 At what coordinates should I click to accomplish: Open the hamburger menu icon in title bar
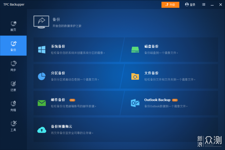(204, 5)
